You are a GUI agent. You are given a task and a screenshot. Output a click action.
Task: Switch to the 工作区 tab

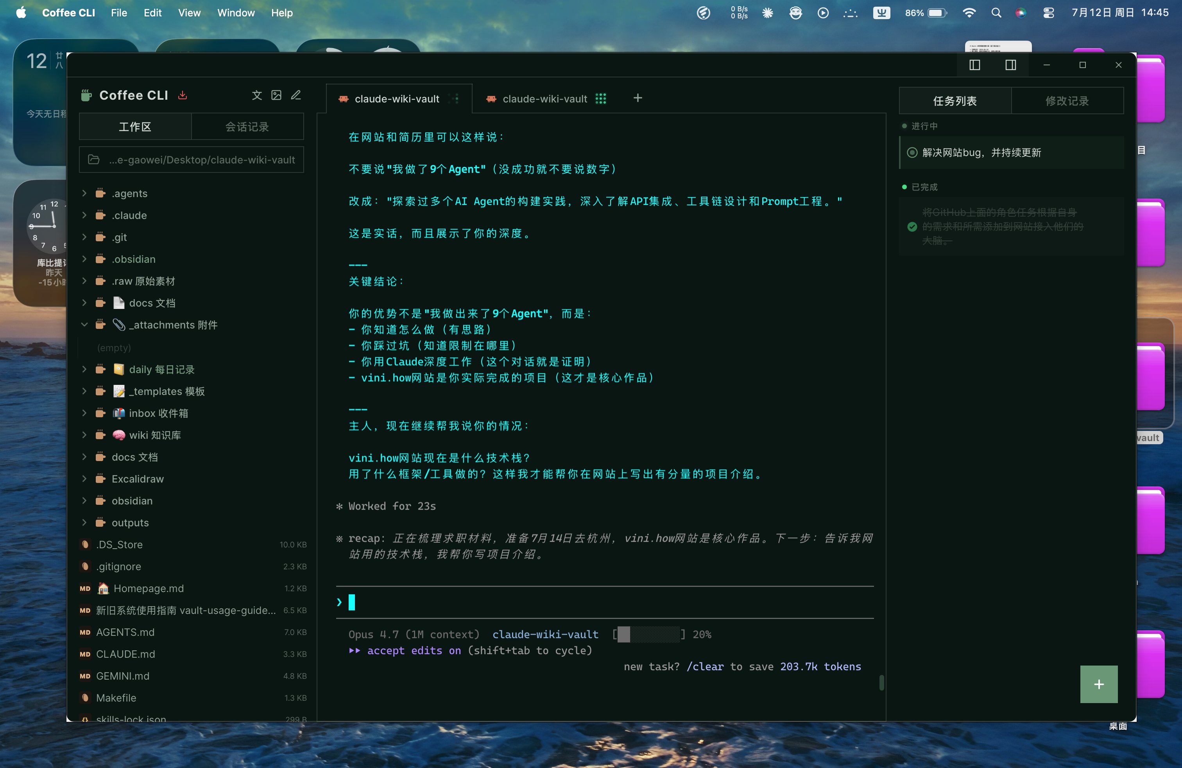point(135,127)
